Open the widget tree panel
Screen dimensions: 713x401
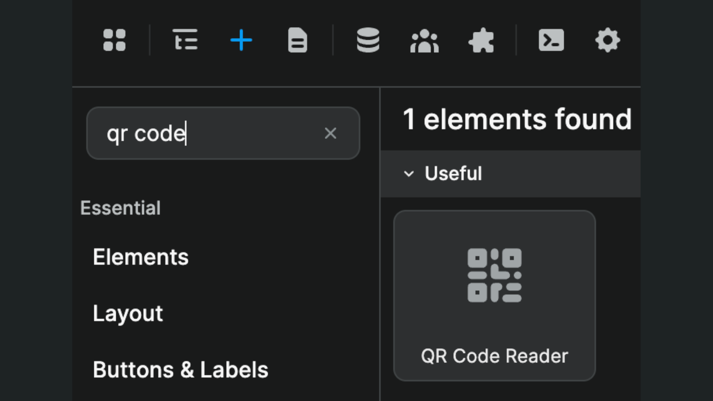(185, 41)
